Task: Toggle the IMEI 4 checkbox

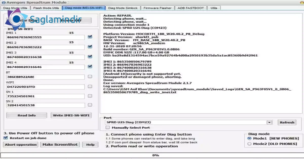Action: pyautogui.click(x=90, y=67)
